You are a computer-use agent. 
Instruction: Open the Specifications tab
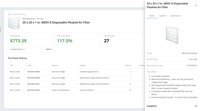click(x=175, y=16)
